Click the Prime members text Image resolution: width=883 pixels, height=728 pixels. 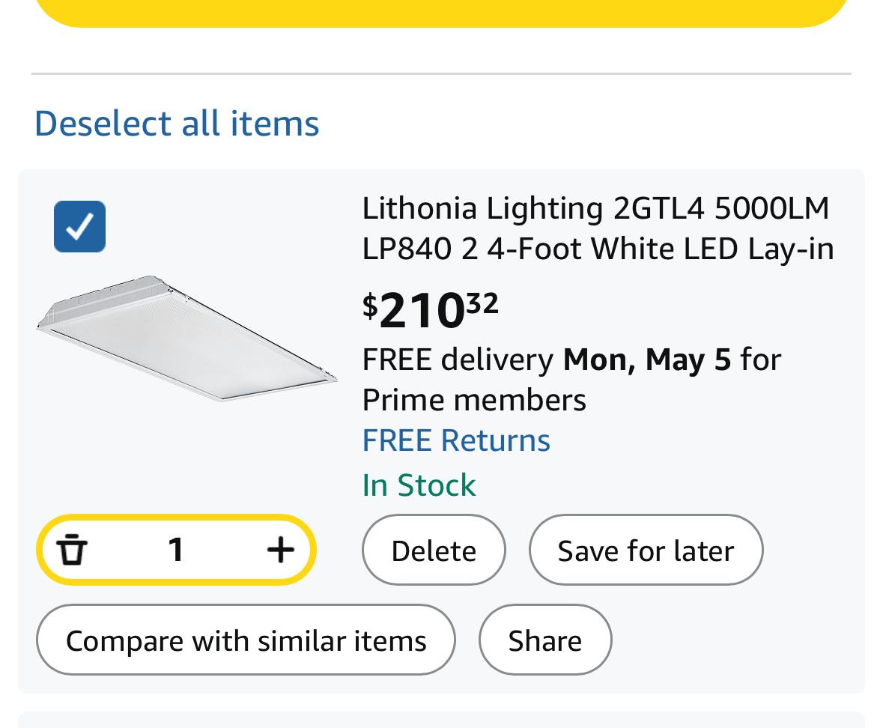473,400
